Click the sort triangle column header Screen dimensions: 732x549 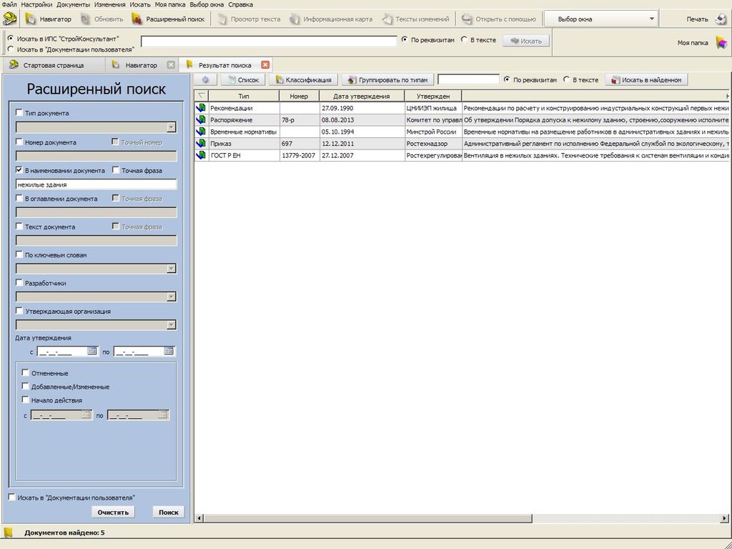[201, 96]
